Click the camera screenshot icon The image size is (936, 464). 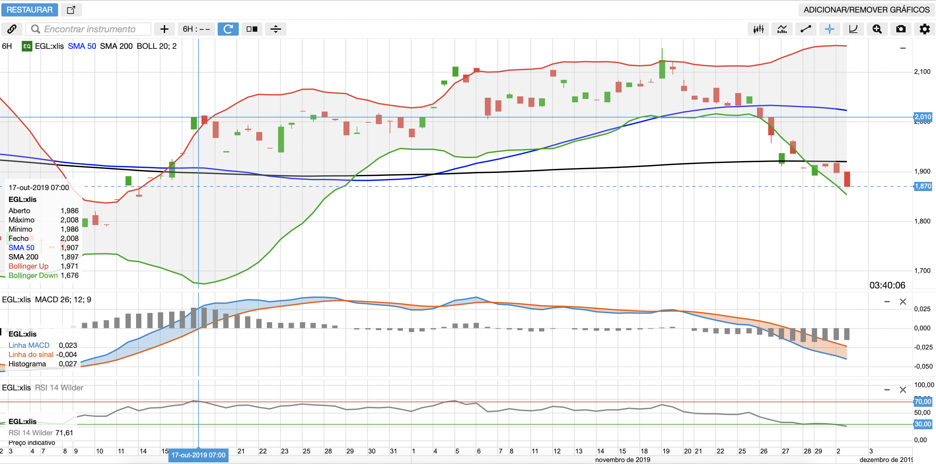901,29
